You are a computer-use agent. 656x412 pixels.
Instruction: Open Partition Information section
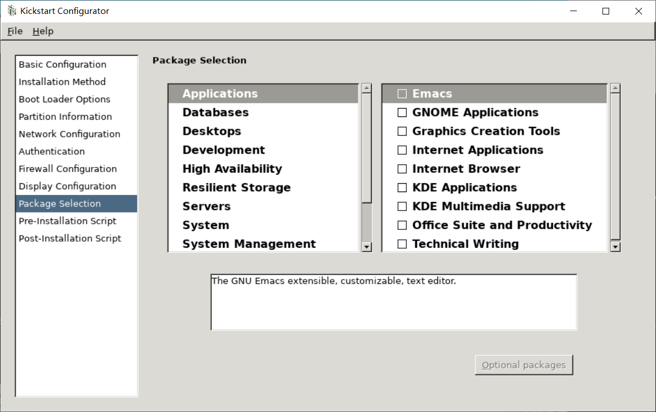tap(76, 116)
